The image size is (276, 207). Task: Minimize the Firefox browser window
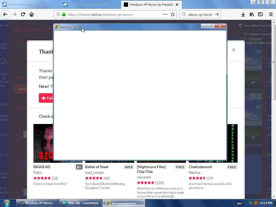point(254,2)
